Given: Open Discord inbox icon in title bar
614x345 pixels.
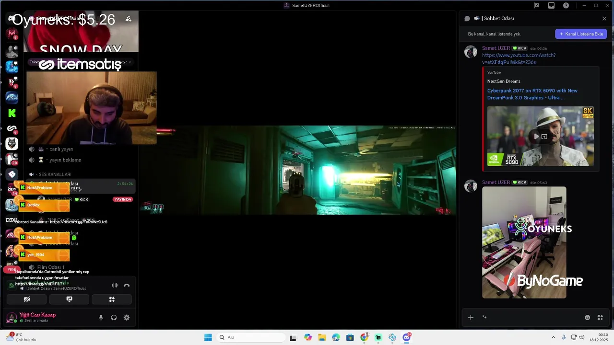Looking at the screenshot, I should coord(551,6).
